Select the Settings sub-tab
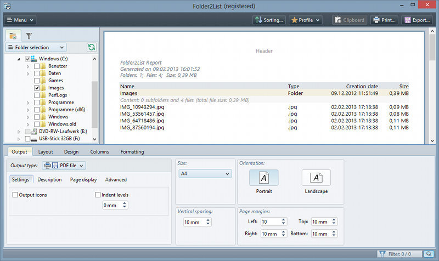Image resolution: width=439 pixels, height=261 pixels. point(20,180)
